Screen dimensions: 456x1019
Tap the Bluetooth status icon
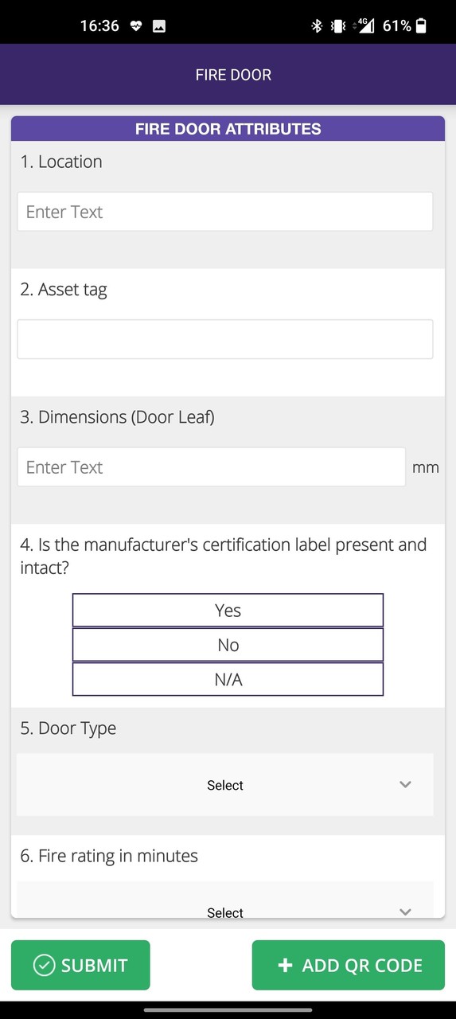click(316, 26)
